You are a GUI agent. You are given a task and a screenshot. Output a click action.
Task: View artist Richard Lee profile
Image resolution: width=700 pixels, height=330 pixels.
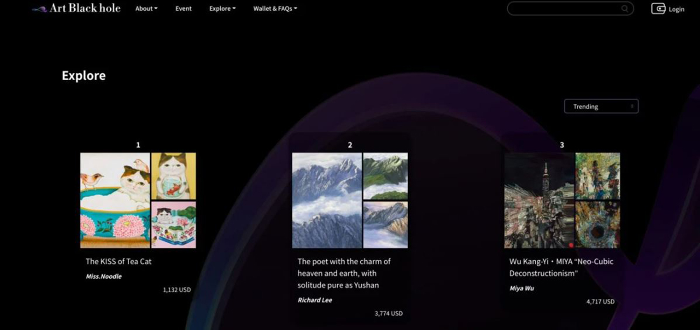pos(315,300)
